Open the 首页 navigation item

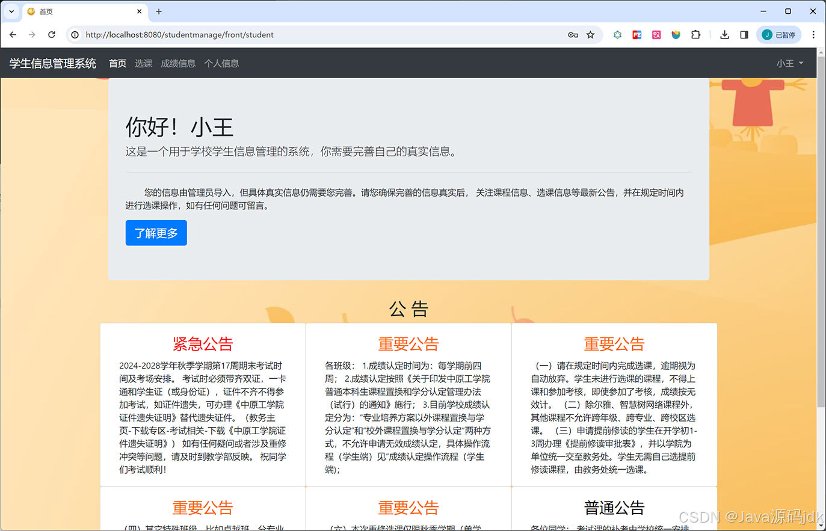click(x=117, y=63)
